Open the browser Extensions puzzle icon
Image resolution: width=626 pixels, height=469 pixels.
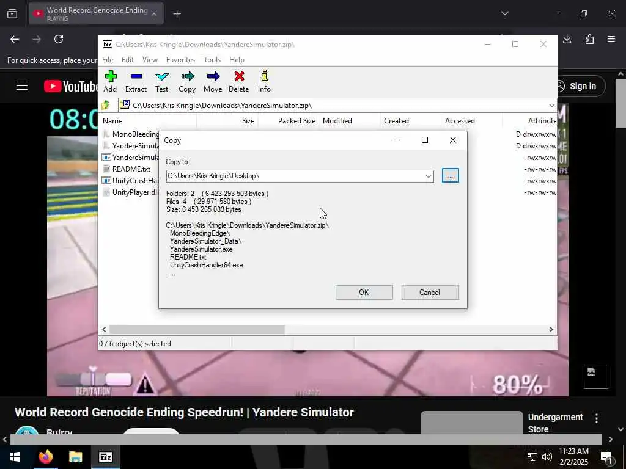click(590, 39)
